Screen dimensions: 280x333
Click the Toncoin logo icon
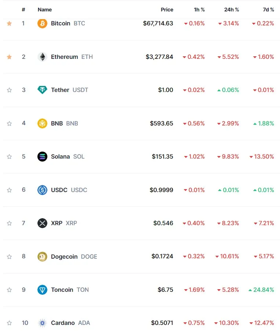(42, 290)
